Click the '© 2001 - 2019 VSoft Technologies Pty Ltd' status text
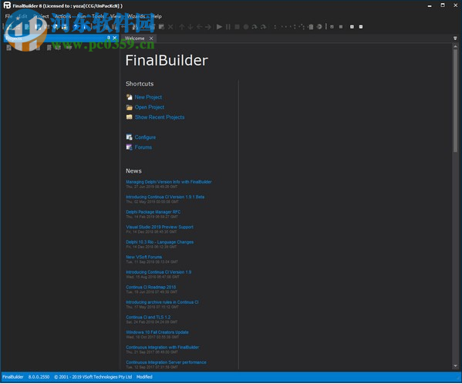The image size is (462, 384). click(93, 376)
